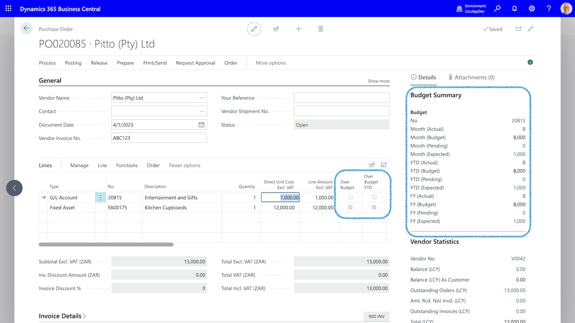Open the search magnifier in top bar
The height and width of the screenshot is (323, 575).
tap(497, 9)
